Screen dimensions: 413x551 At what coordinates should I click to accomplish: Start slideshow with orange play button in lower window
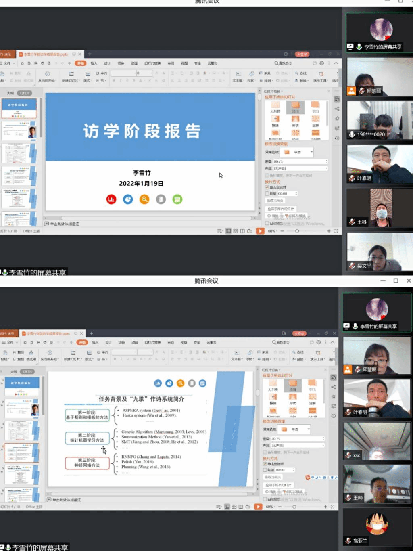tap(258, 507)
